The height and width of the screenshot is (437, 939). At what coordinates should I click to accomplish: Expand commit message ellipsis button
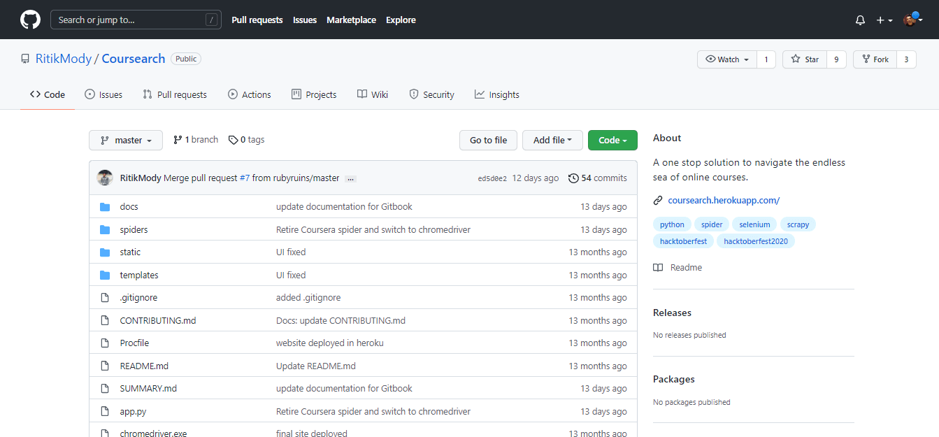[x=350, y=179]
